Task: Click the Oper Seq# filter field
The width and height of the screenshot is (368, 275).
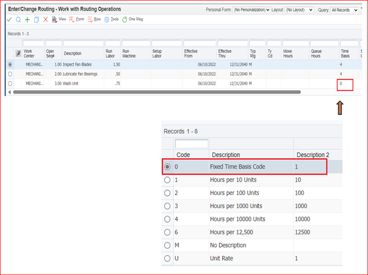Action: [54, 43]
